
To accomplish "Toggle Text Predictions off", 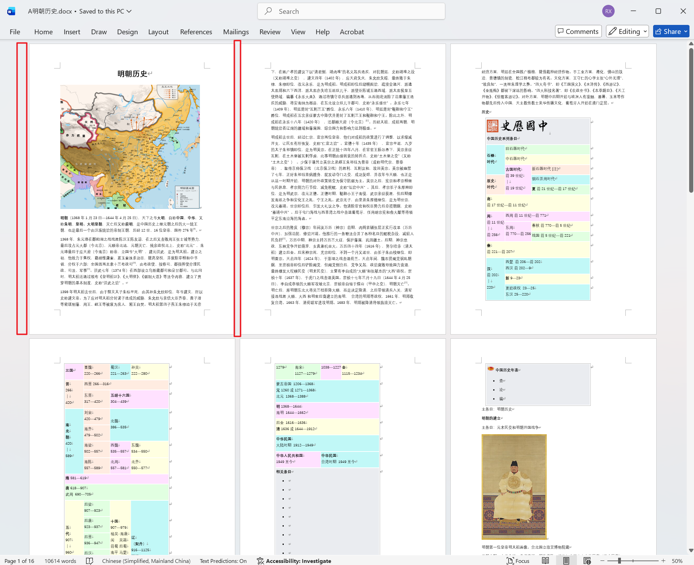I will pos(223,561).
